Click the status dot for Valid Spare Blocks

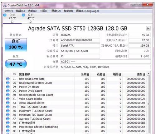click(8, 99)
